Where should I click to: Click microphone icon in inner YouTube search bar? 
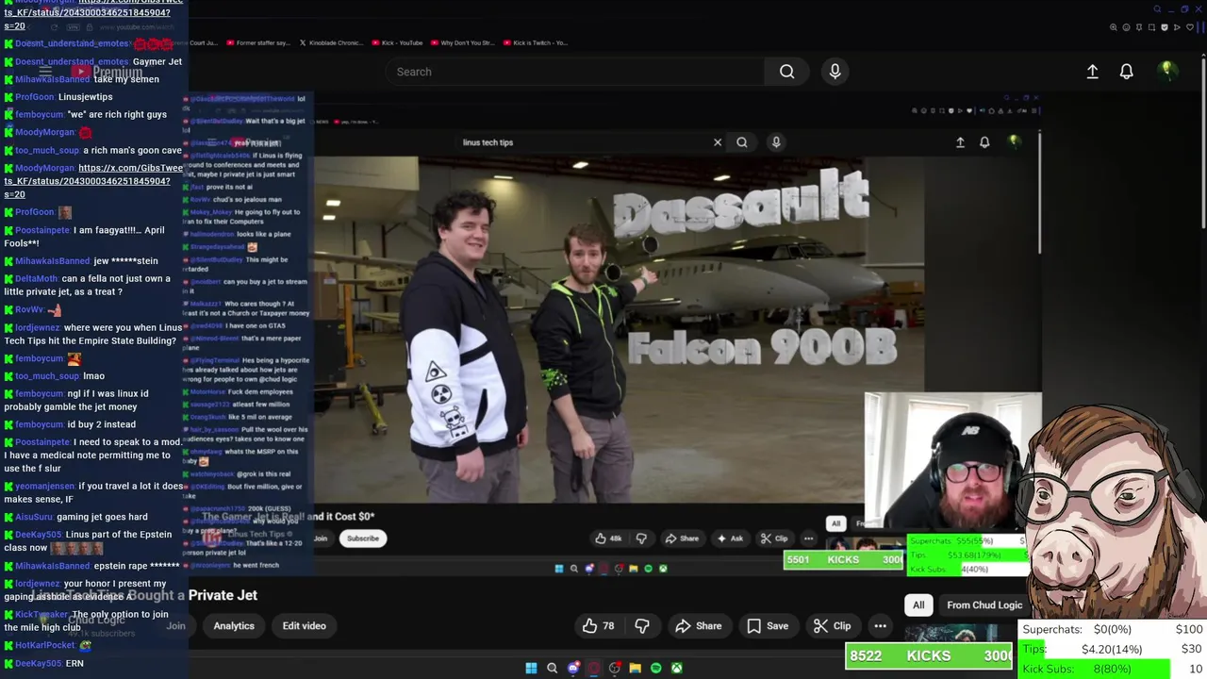pos(776,142)
